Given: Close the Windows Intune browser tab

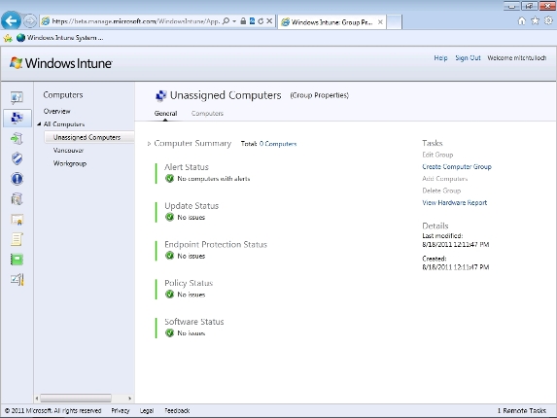Looking at the screenshot, I should [x=380, y=22].
